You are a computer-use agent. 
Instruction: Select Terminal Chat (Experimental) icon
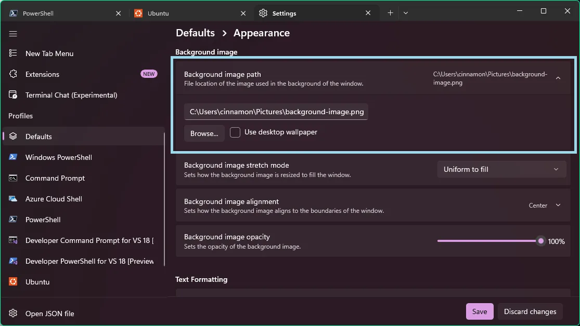click(14, 95)
